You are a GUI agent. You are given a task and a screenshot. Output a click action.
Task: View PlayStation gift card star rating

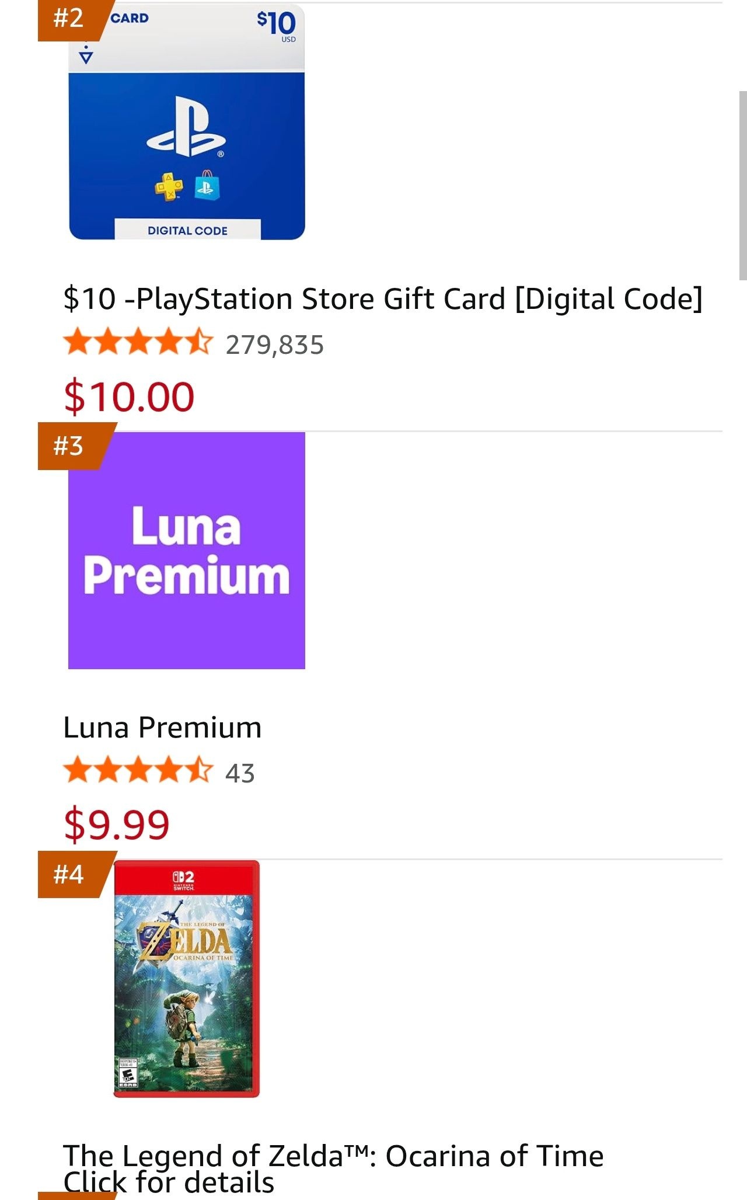pyautogui.click(x=138, y=342)
